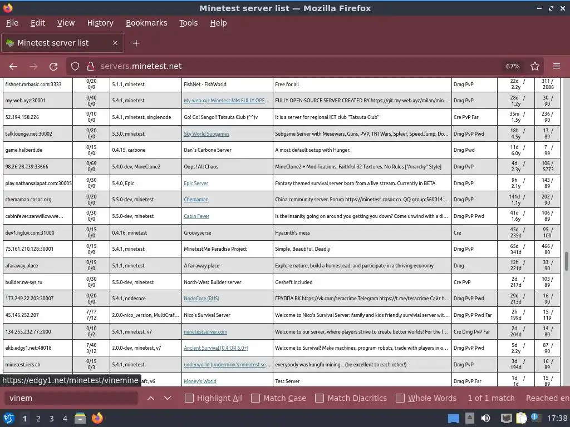Jump to previous find match with up arrow
This screenshot has height=427, width=570.
pyautogui.click(x=151, y=398)
